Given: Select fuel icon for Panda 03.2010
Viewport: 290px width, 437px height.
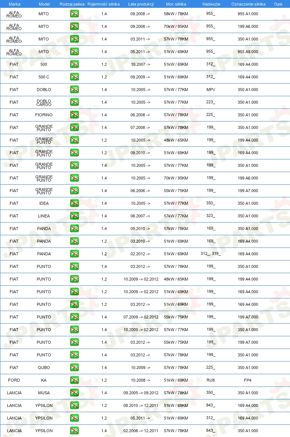Looking at the screenshot, I should click(x=74, y=241).
